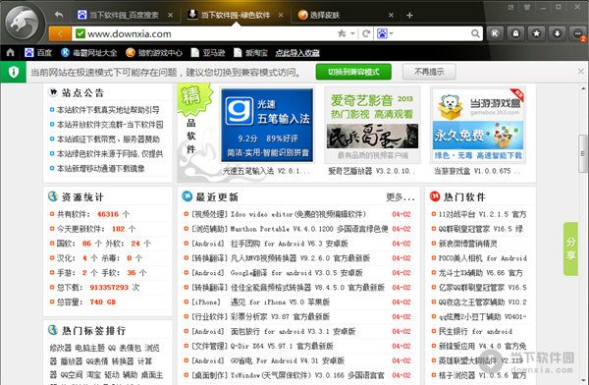589x385 pixels.
Task: Click the scrollbar up arrow
Action: click(583, 88)
